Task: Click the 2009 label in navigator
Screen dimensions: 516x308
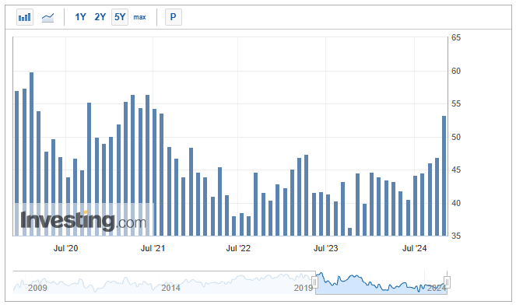Action: pyautogui.click(x=37, y=288)
